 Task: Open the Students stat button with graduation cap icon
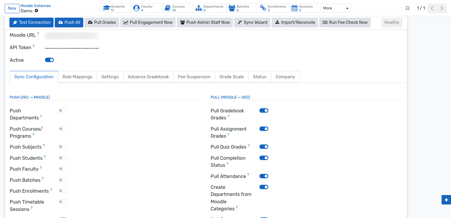[115, 8]
